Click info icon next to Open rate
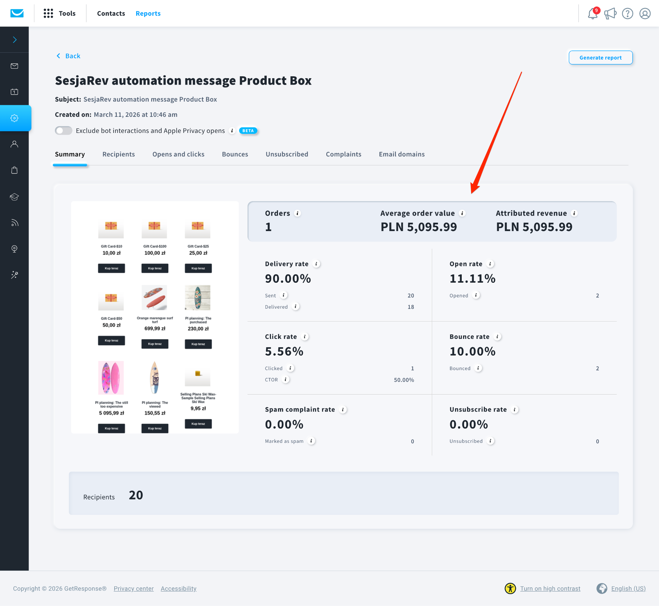659x606 pixels. (490, 264)
